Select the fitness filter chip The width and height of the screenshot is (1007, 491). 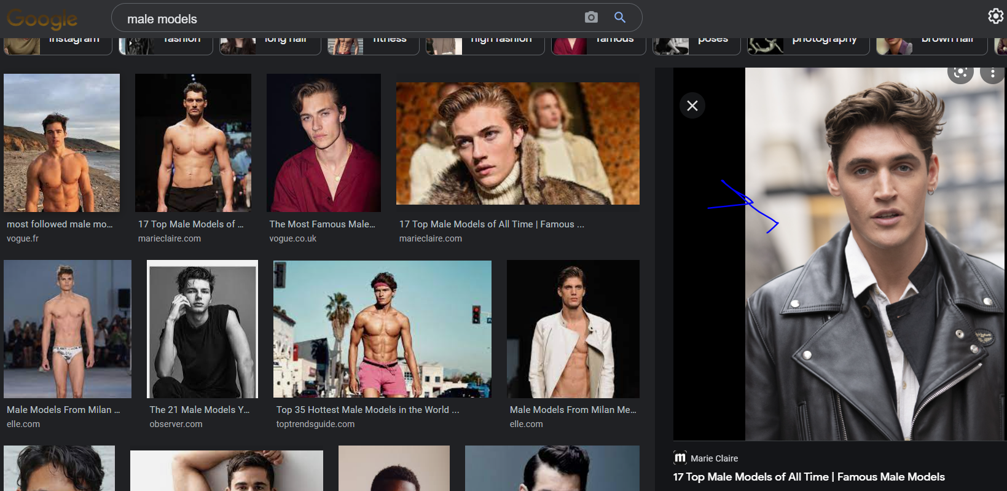[x=374, y=42]
